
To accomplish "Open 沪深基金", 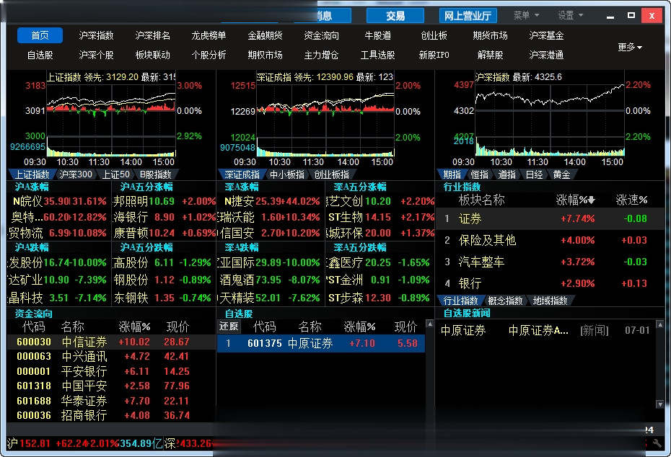I will click(546, 35).
